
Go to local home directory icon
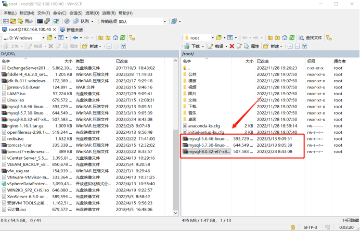tap(115, 37)
